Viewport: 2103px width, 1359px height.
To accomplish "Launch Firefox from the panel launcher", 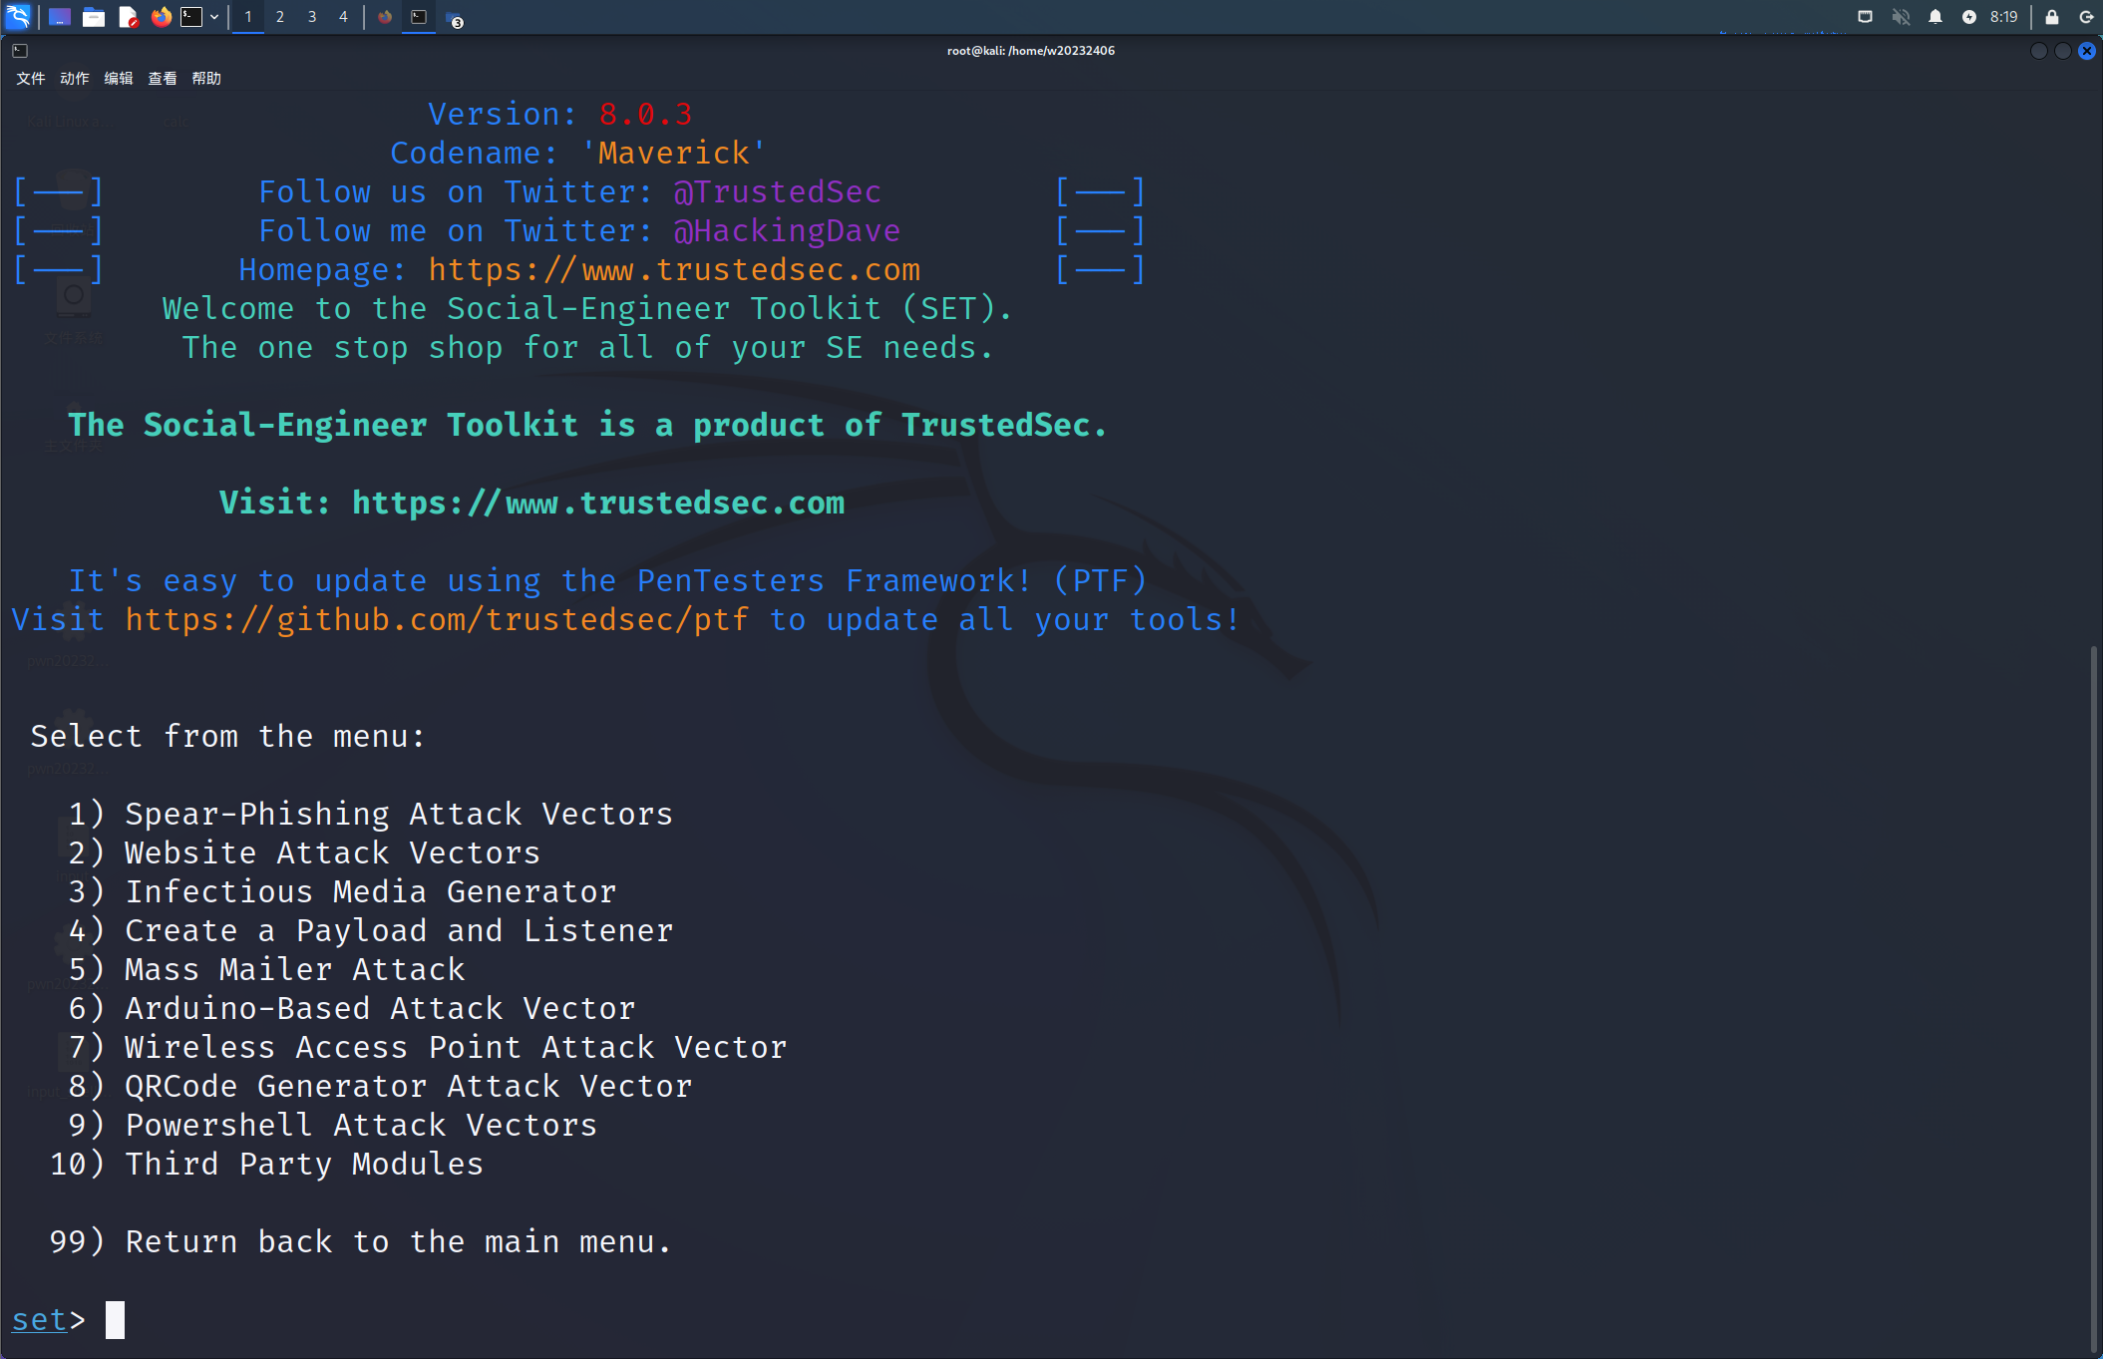I will coord(161,17).
